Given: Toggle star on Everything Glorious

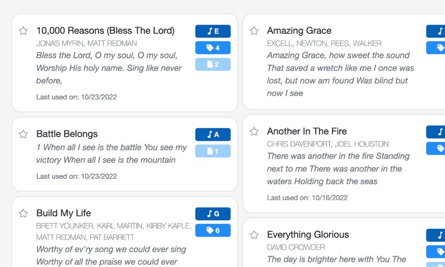Looking at the screenshot, I should (x=254, y=235).
